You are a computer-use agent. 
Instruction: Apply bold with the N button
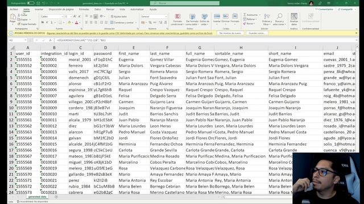43,23
